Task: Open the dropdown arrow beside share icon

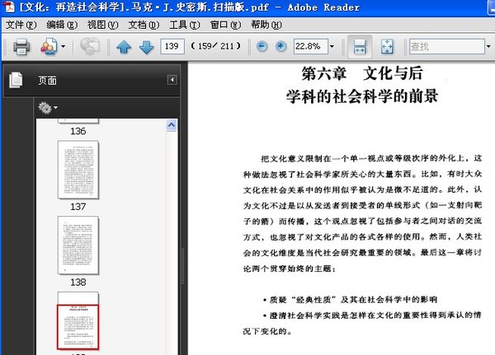Action: [64, 47]
